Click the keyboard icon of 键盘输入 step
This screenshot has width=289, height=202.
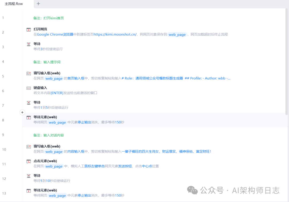pyautogui.click(x=29, y=88)
